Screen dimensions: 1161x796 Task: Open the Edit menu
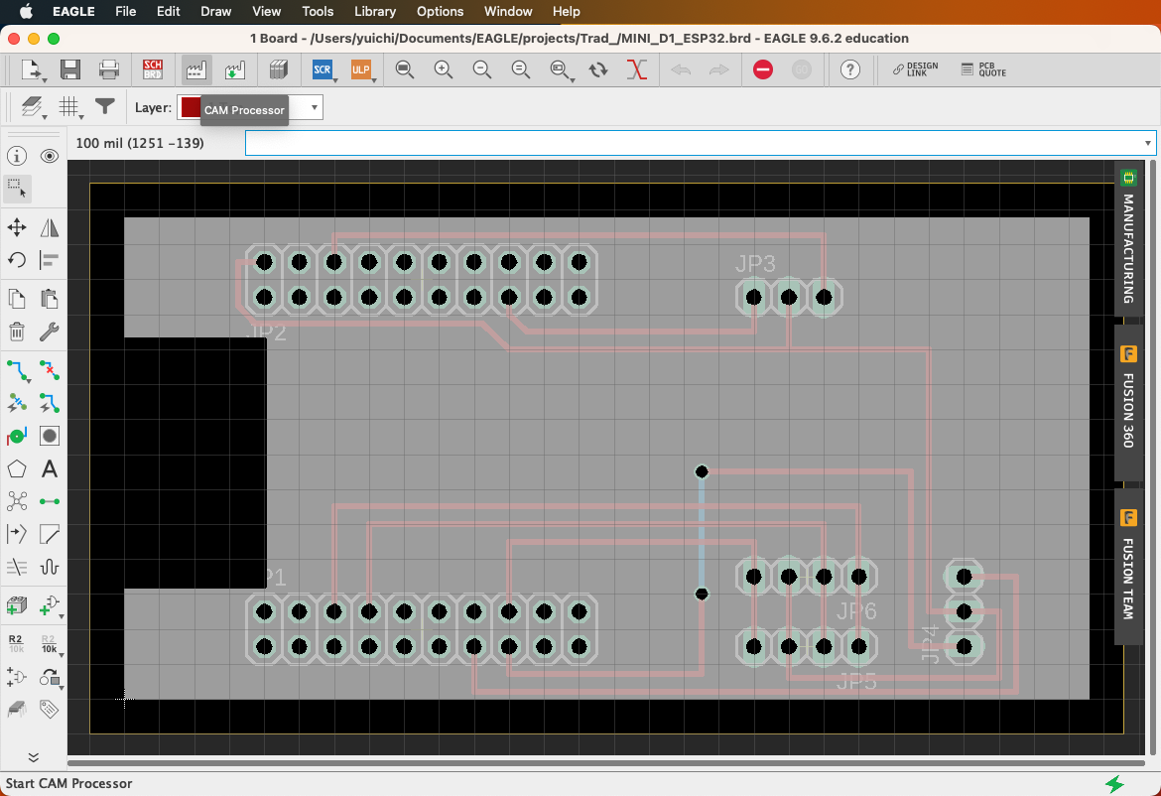point(168,11)
